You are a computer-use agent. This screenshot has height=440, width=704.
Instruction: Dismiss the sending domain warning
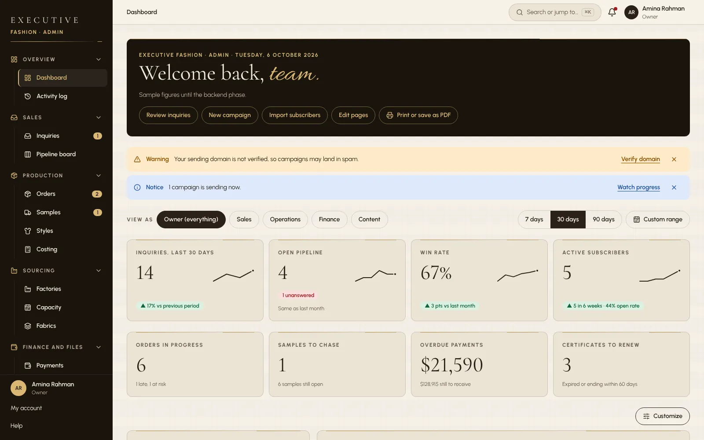click(x=674, y=159)
